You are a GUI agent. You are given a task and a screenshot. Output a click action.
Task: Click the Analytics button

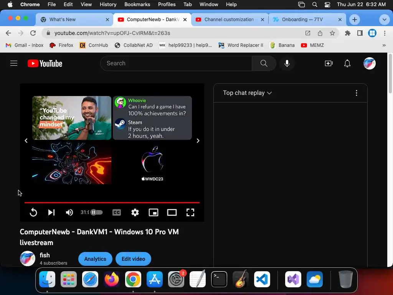point(95,259)
